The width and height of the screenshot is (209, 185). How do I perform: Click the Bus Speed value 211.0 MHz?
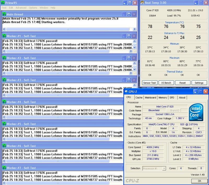pos(153,155)
